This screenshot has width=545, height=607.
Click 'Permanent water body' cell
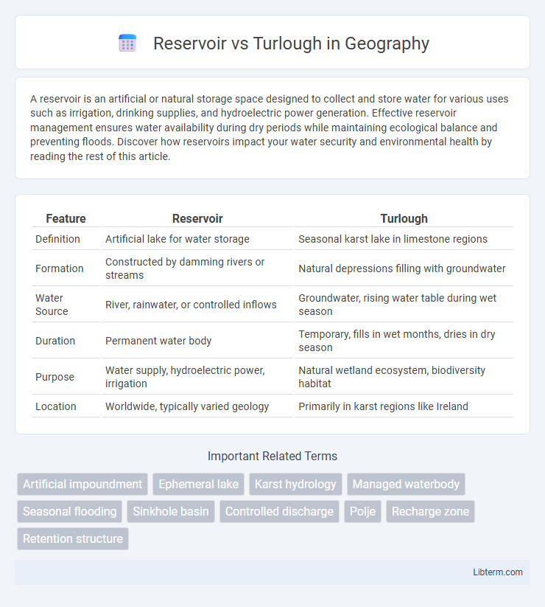pos(197,341)
